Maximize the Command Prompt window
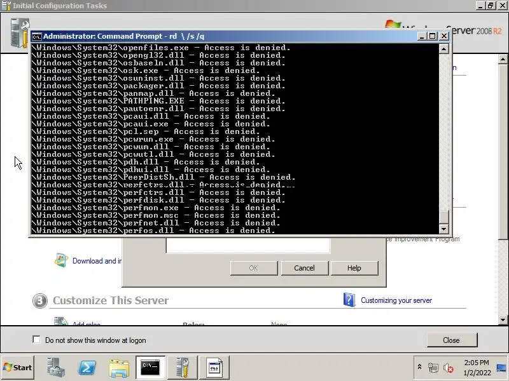This screenshot has width=509, height=381. click(433, 36)
